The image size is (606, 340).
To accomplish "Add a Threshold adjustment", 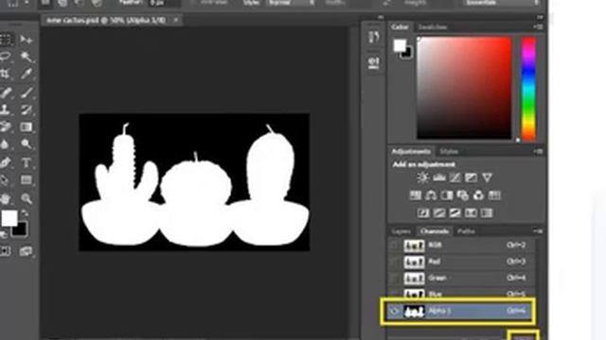I will (x=454, y=212).
